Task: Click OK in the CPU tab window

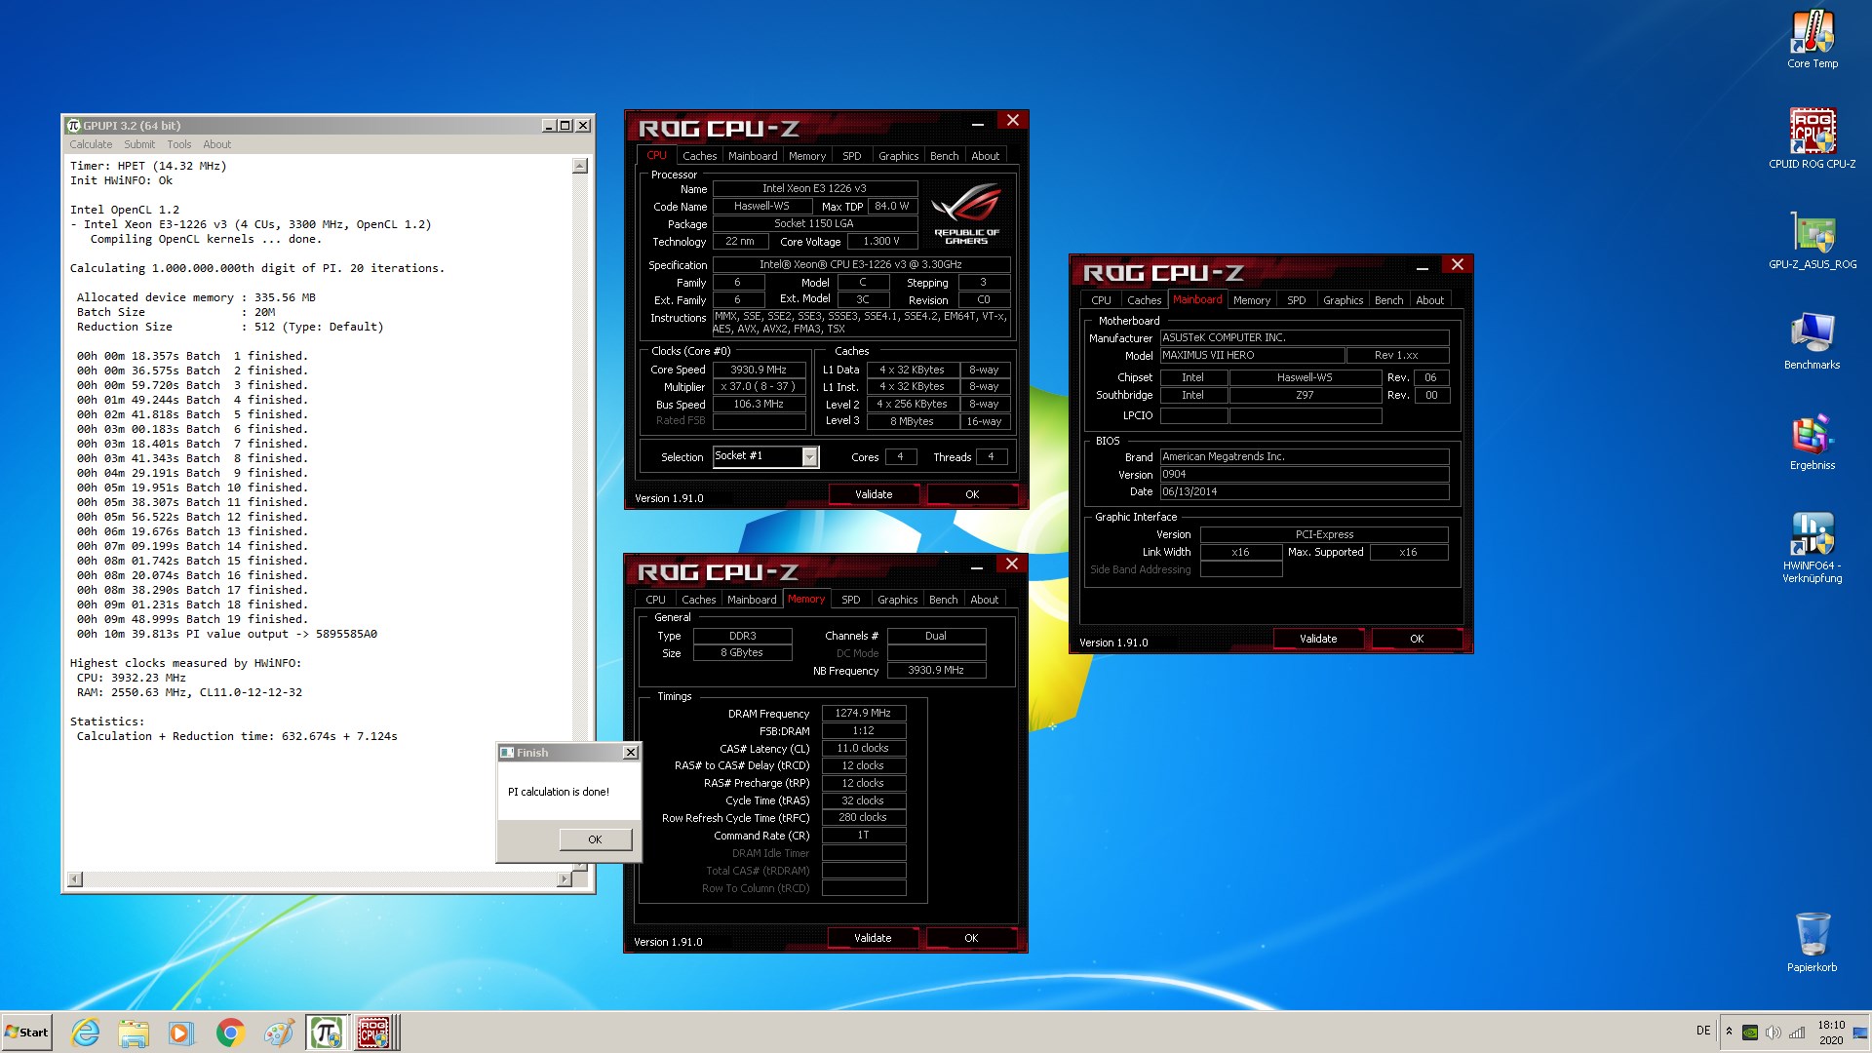Action: click(x=972, y=494)
